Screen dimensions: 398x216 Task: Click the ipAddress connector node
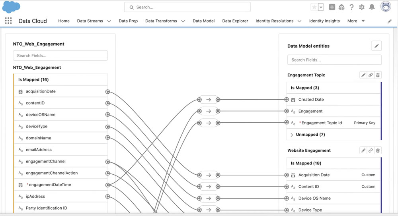[107, 197]
